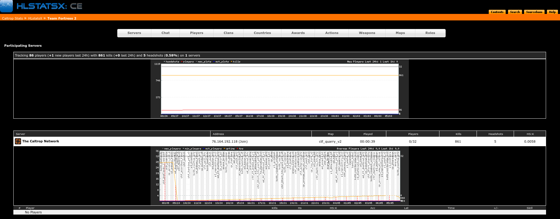This screenshot has width=560, height=219.
Task: Follow the Caltrop Stats breadcrumb link
Action: [12, 18]
